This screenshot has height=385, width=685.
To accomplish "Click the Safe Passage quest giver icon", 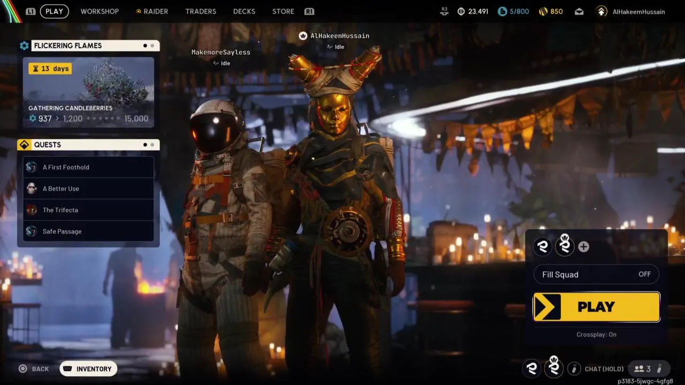I will click(x=32, y=232).
